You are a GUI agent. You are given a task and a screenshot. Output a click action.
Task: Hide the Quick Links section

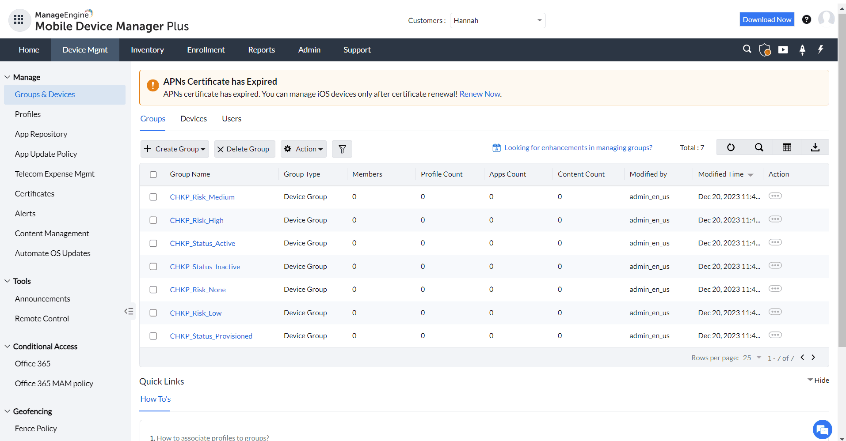[x=818, y=380]
